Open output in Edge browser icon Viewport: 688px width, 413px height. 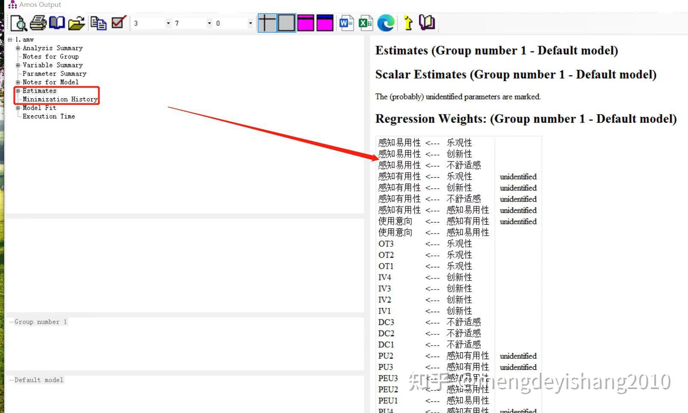pyautogui.click(x=386, y=23)
